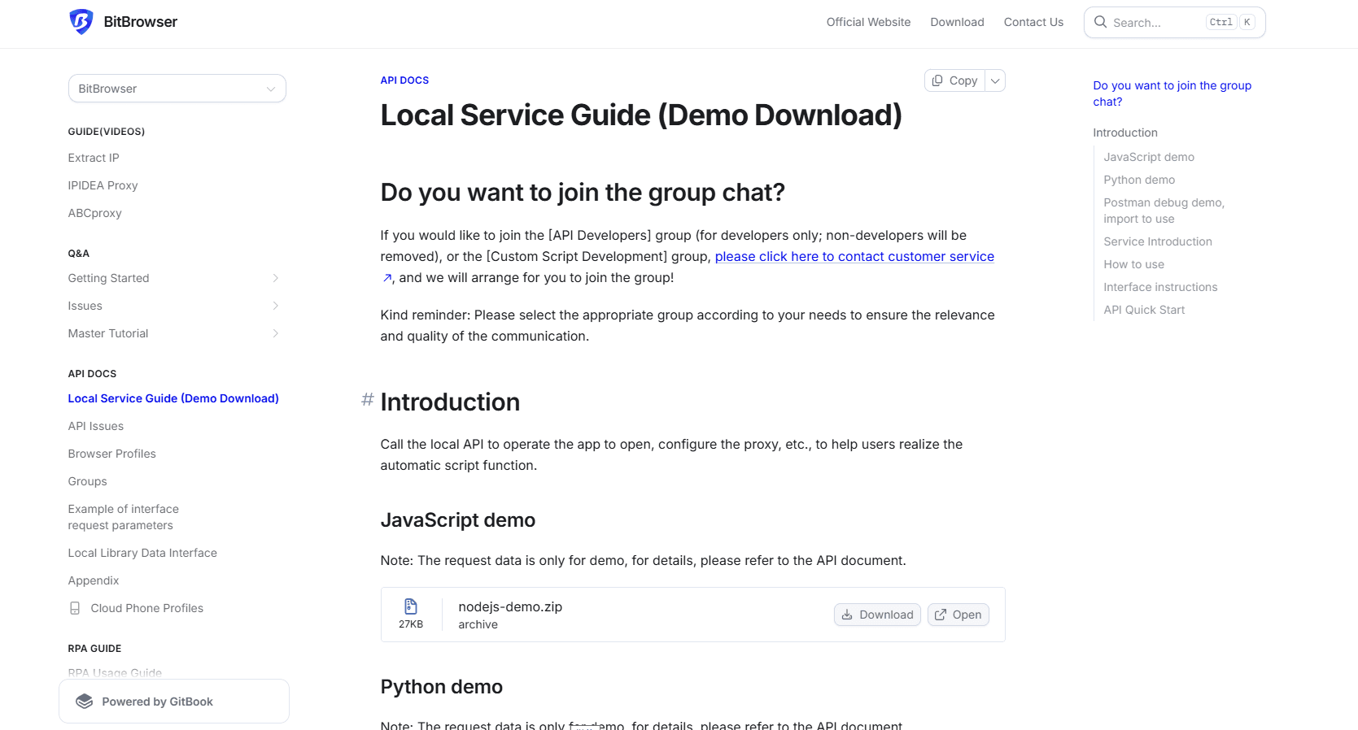Expand the Getting Started section
The image size is (1358, 730).
coord(275,278)
